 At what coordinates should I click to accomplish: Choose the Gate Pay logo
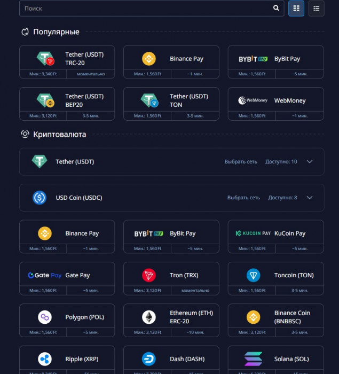click(45, 275)
